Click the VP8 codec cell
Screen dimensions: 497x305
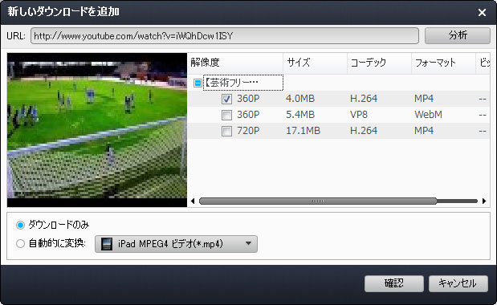pos(358,115)
